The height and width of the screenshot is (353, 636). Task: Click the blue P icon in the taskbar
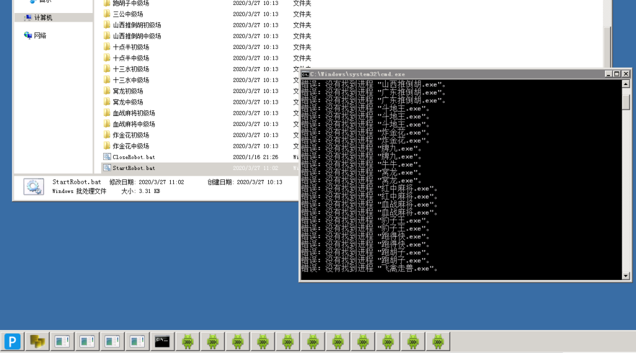click(13, 341)
